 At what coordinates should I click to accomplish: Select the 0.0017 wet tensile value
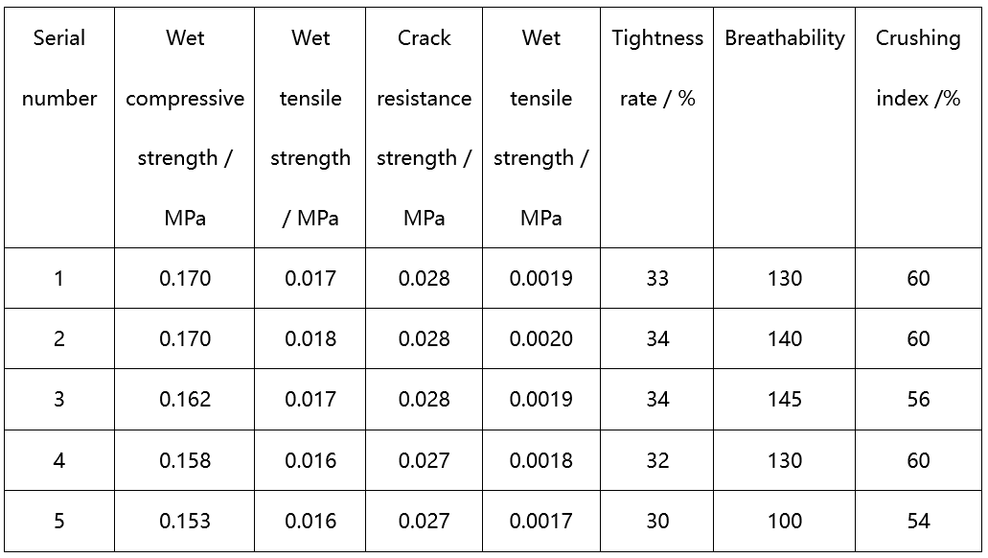tap(541, 522)
